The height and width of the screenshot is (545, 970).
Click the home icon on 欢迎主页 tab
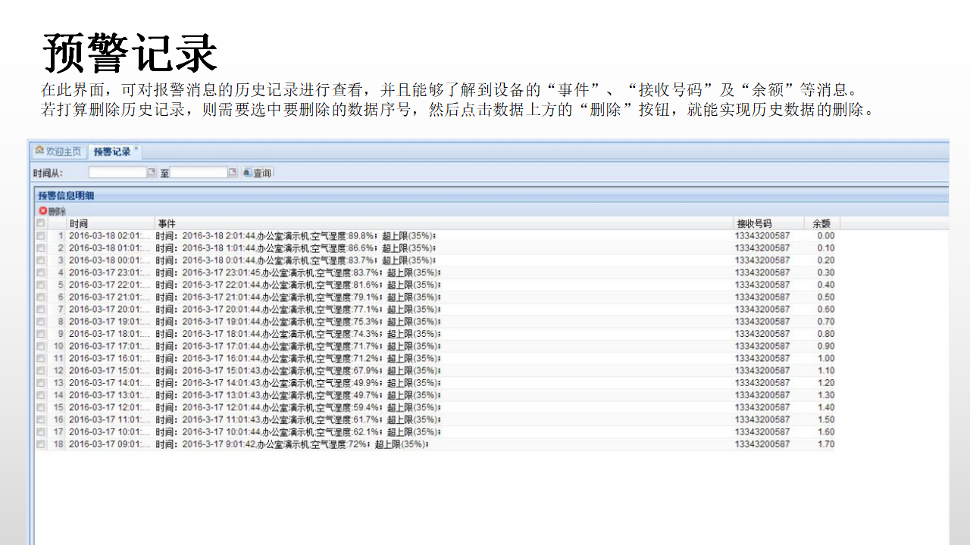[39, 151]
